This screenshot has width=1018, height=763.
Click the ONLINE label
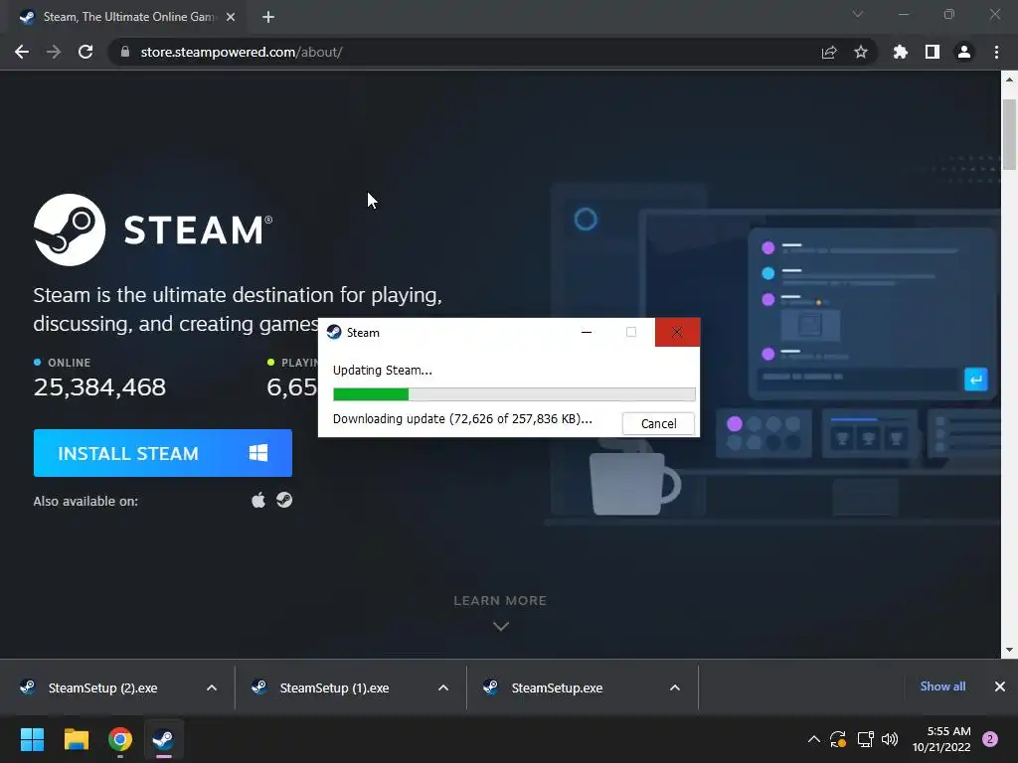(69, 363)
